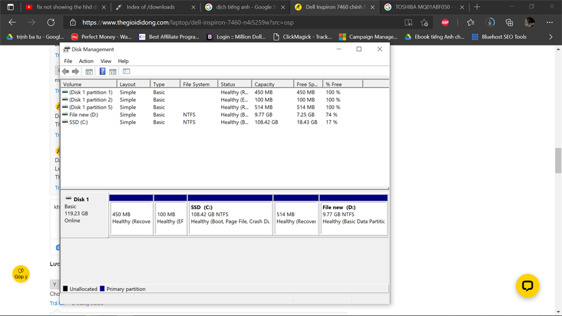Click the Help icon in Disk Management toolbar

click(102, 72)
